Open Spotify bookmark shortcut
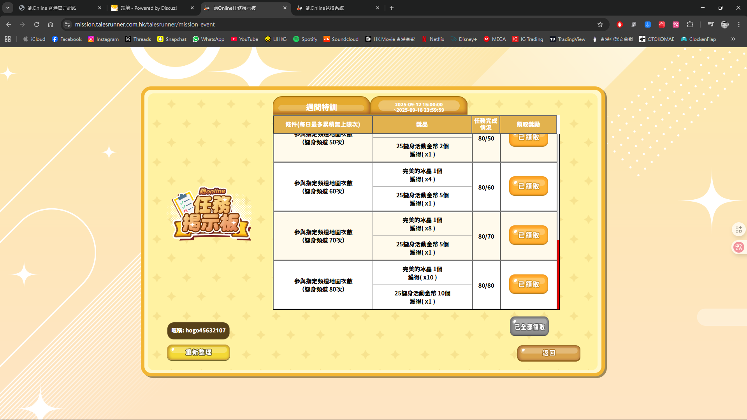 click(305, 39)
